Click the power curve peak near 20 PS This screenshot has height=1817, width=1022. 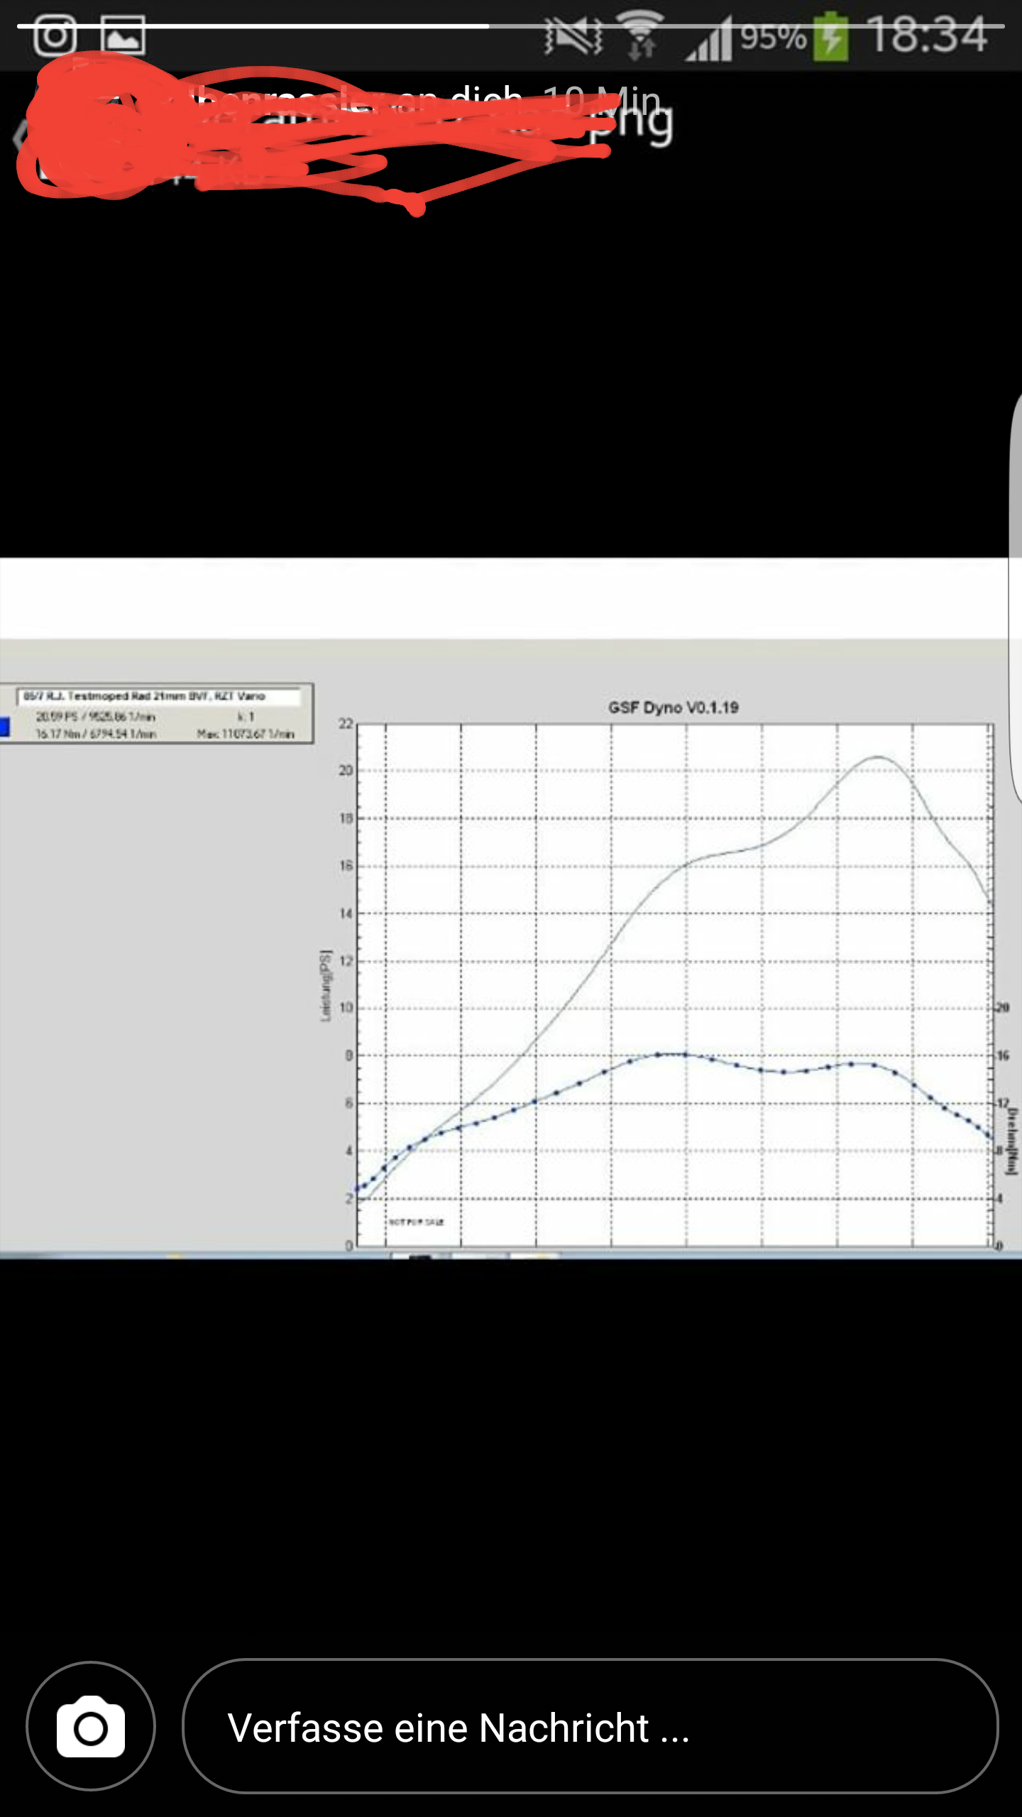(877, 757)
